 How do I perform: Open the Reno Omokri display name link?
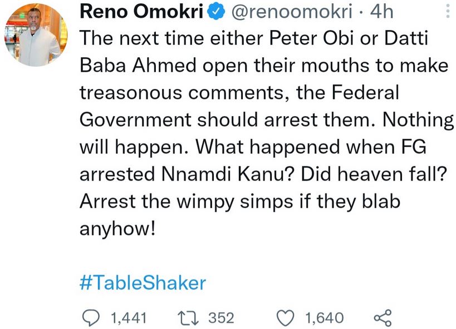click(141, 12)
